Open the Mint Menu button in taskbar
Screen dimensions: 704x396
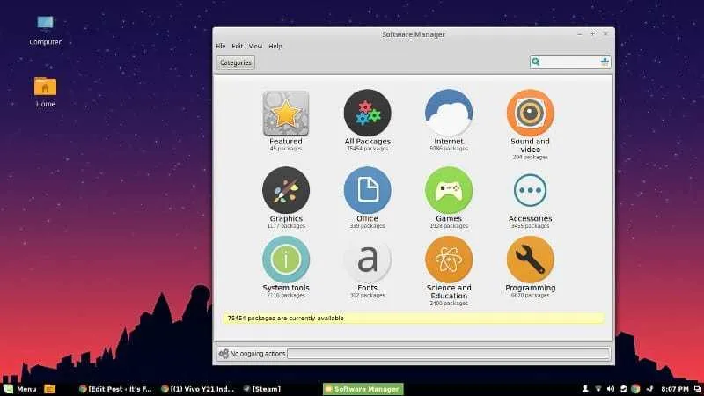click(19, 388)
